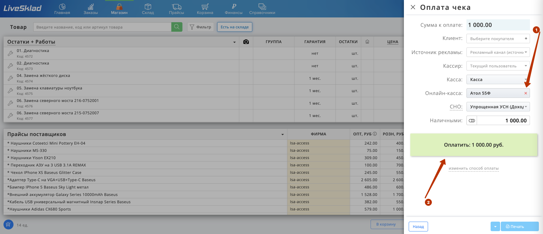This screenshot has height=234, width=543.
Task: Open the Прайсы section
Action: (177, 9)
